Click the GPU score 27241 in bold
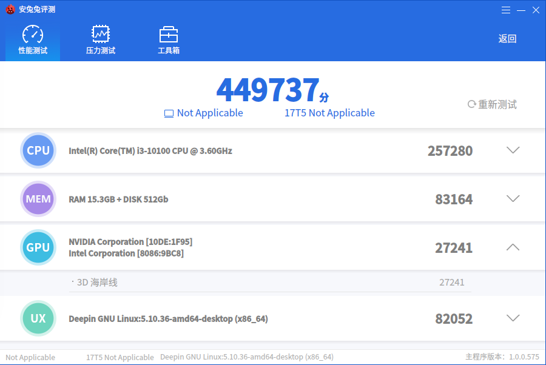Image resolution: width=546 pixels, height=365 pixels. (x=454, y=248)
